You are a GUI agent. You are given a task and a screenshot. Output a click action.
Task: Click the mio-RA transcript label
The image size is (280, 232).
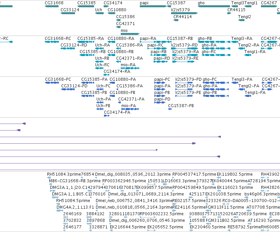(x=128, y=65)
